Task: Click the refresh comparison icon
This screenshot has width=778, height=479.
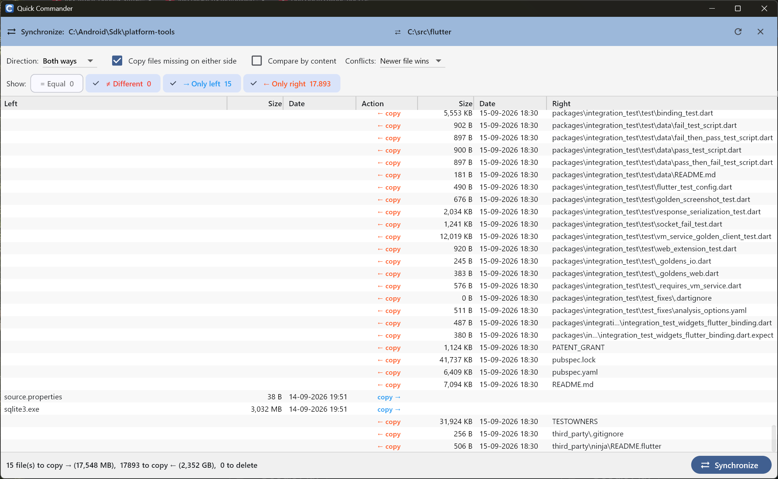Action: pos(738,32)
